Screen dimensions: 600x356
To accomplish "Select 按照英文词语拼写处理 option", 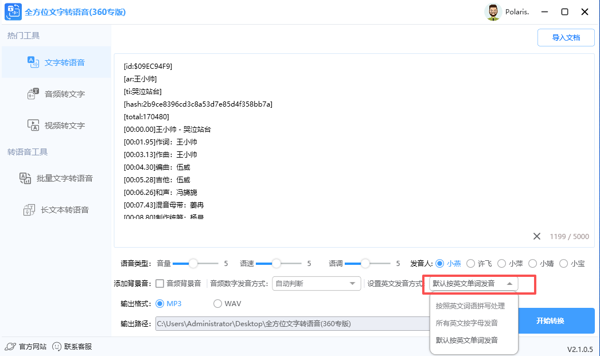I will [470, 306].
